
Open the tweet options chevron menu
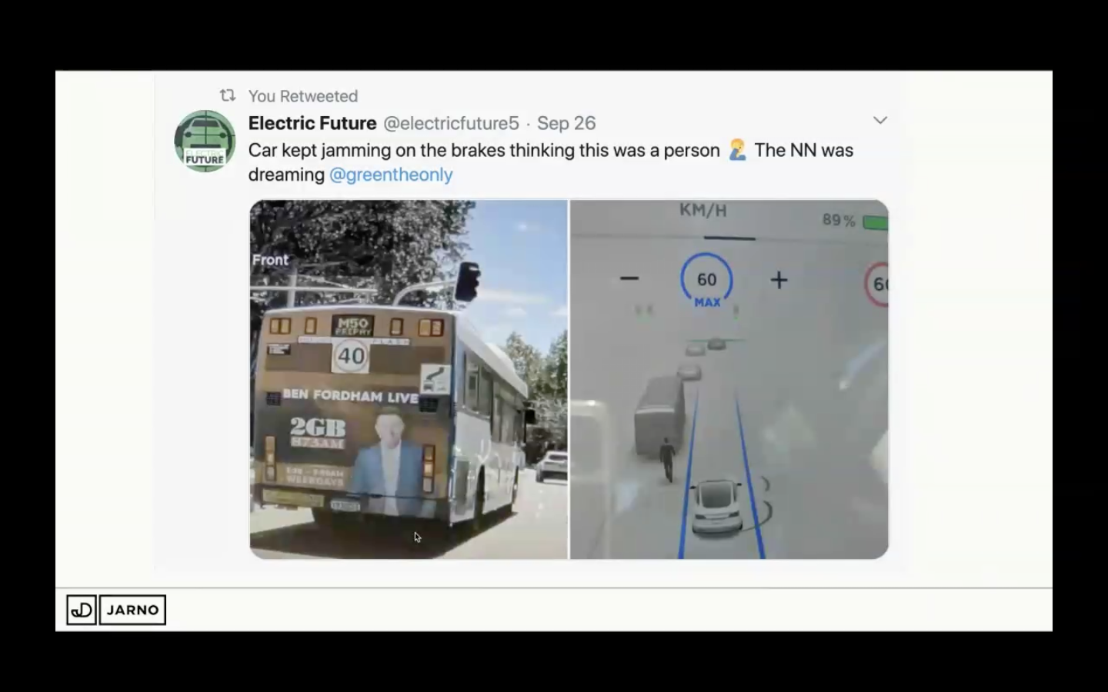coord(880,120)
